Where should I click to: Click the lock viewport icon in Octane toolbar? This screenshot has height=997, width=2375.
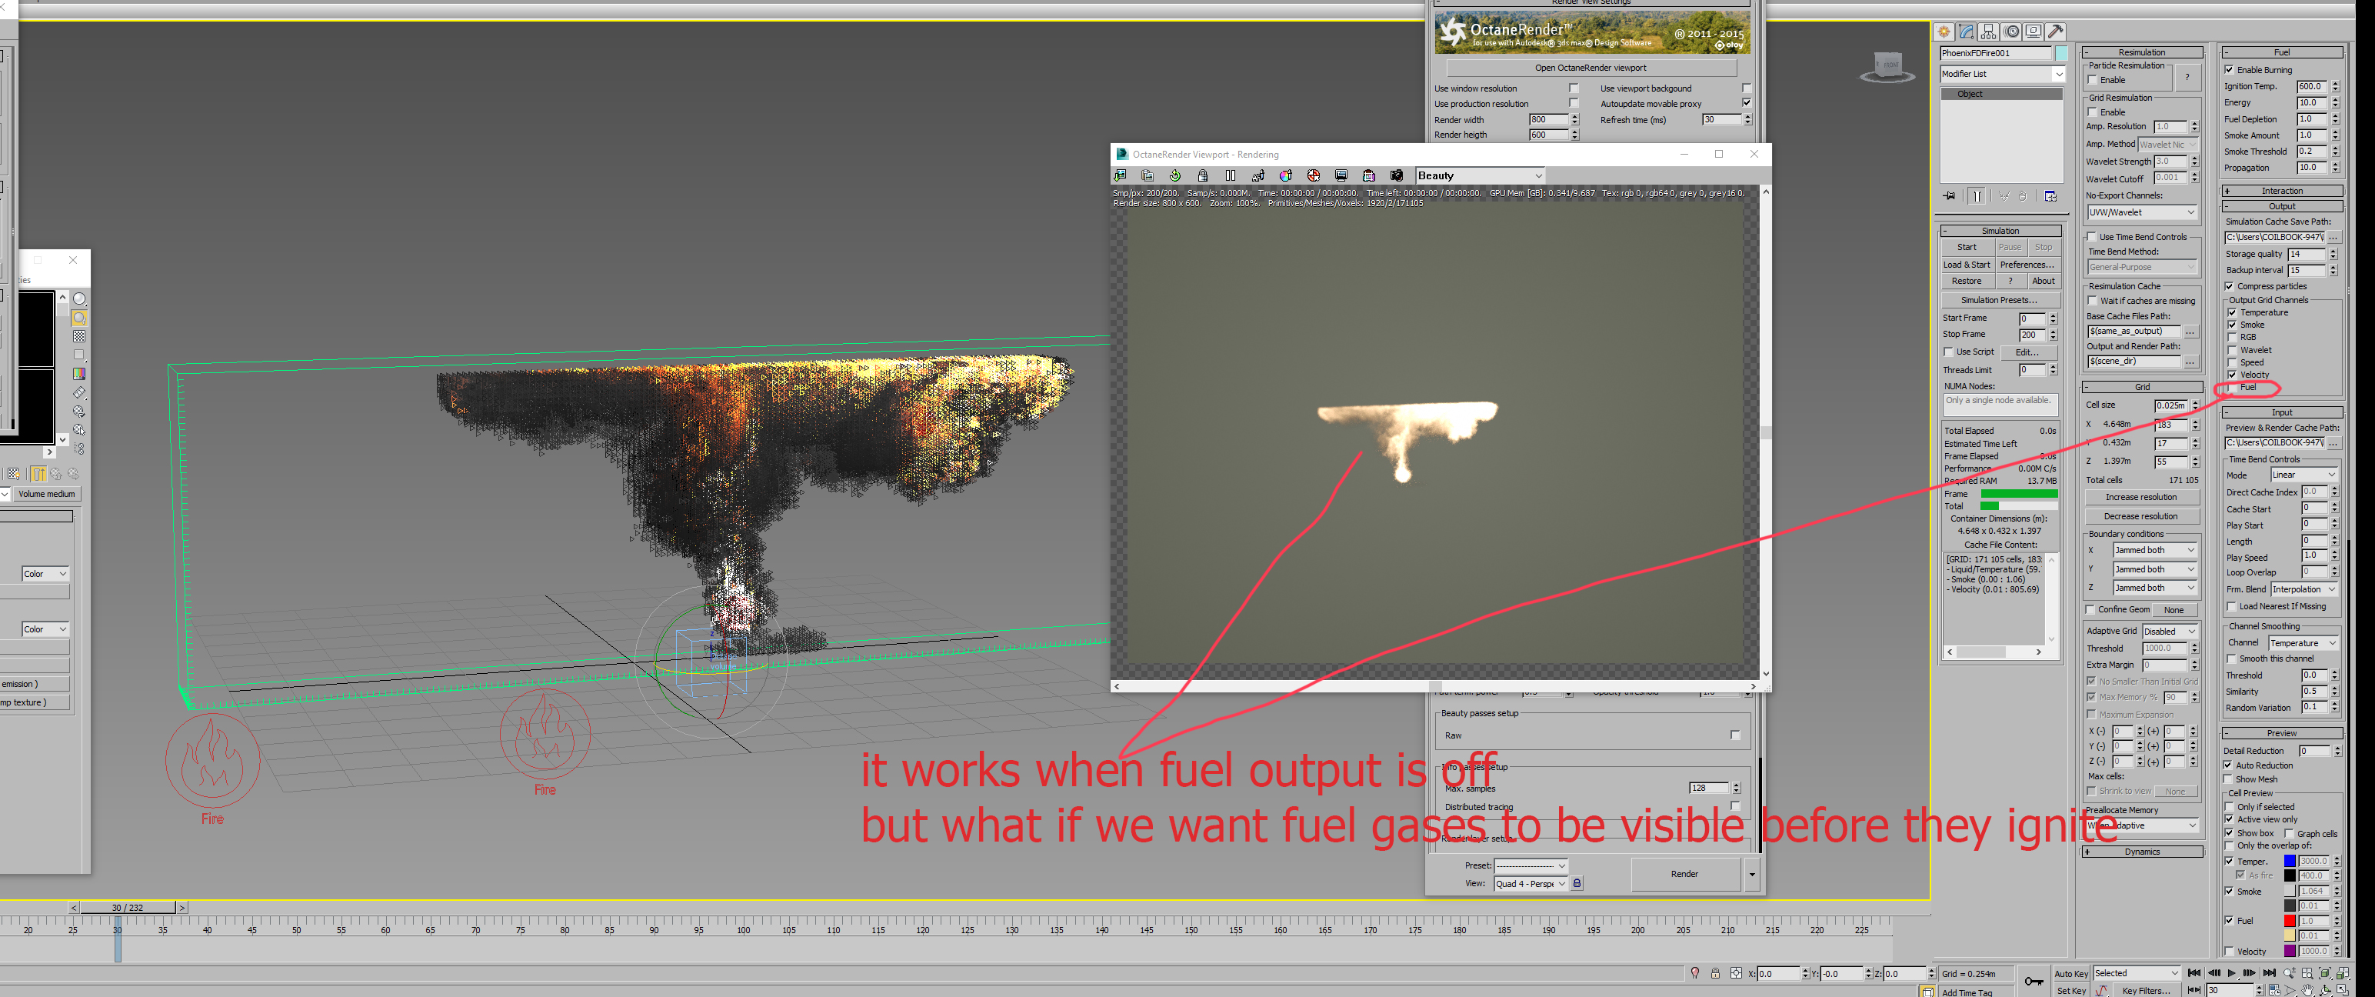coord(1202,175)
